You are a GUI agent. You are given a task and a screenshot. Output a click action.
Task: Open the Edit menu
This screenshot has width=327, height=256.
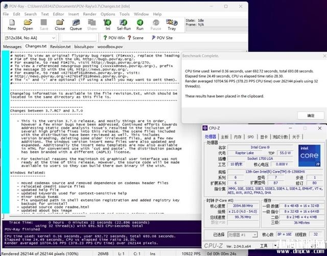point(16,14)
